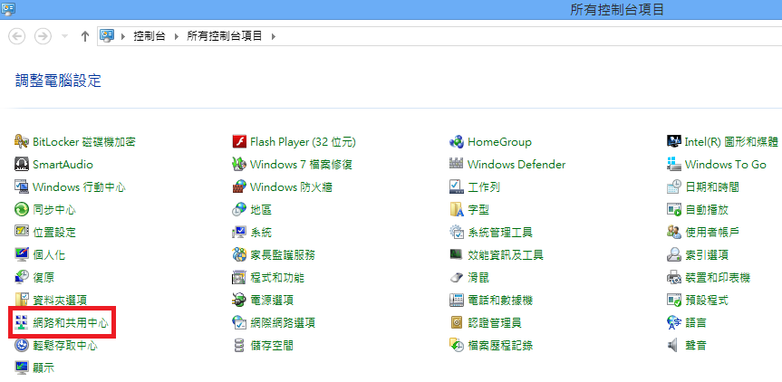Open the 效能資訊及工具 icon

(457, 255)
